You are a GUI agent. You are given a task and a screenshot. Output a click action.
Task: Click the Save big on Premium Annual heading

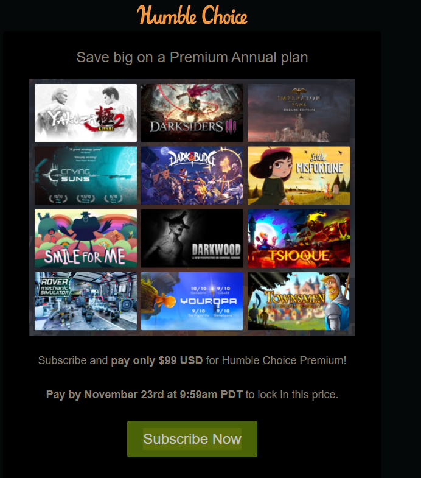pyautogui.click(x=192, y=57)
